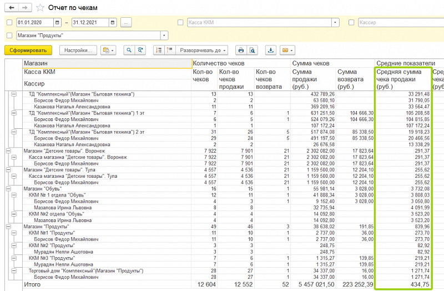Open calendar for end date 31.12.2021
The width and height of the screenshot is (444, 291).
click(113, 23)
